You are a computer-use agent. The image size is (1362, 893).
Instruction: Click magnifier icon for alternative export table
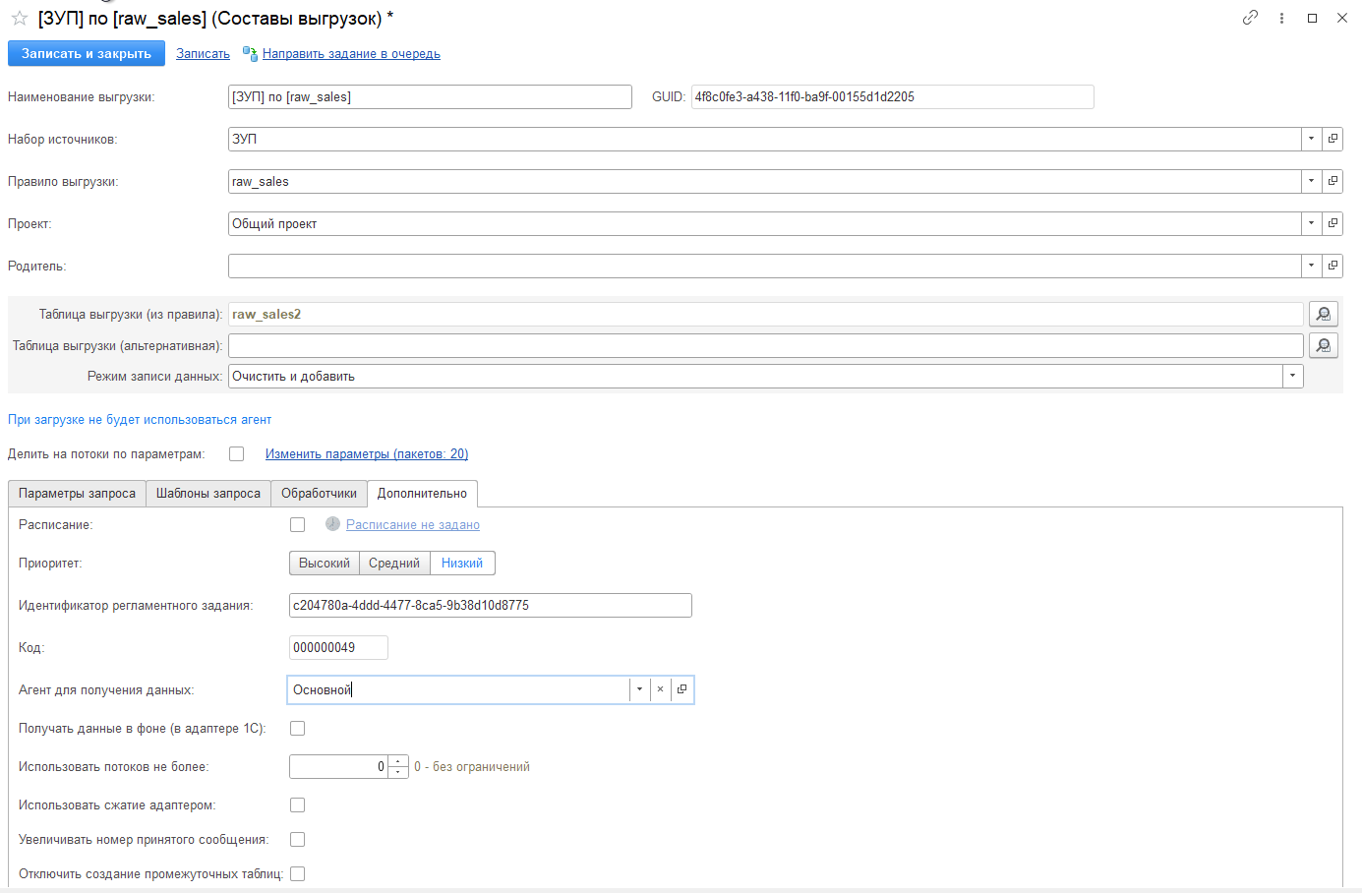tap(1324, 346)
